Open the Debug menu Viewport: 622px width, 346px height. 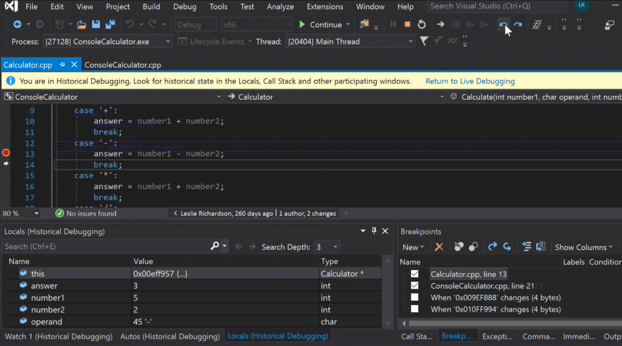coord(184,6)
